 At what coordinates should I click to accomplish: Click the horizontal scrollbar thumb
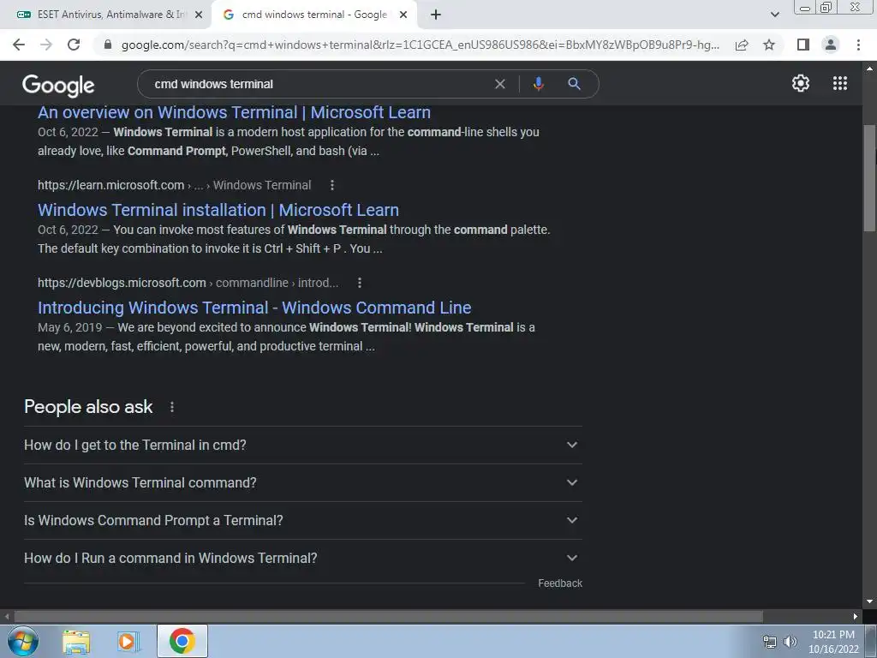[x=388, y=617]
